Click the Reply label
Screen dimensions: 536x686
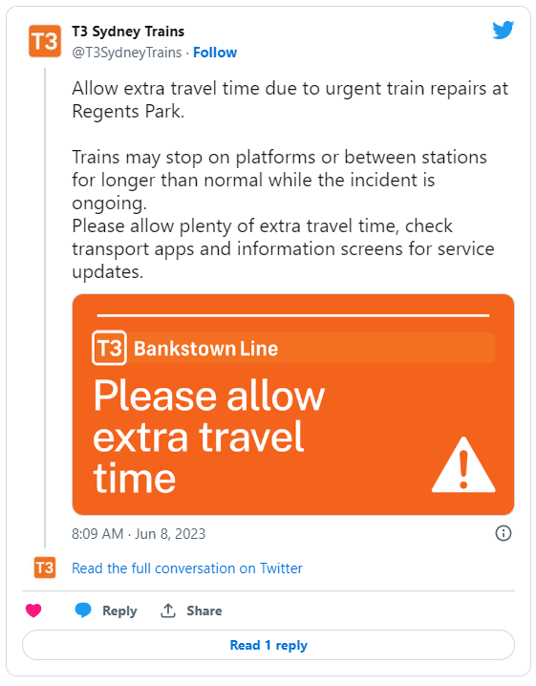tap(119, 611)
